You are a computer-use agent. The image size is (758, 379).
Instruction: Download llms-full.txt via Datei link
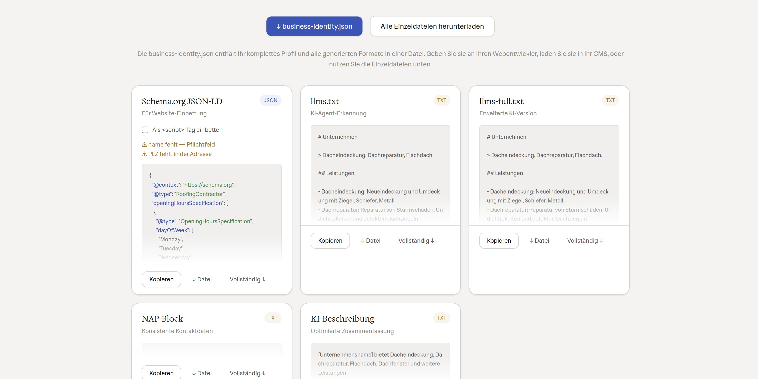point(539,241)
